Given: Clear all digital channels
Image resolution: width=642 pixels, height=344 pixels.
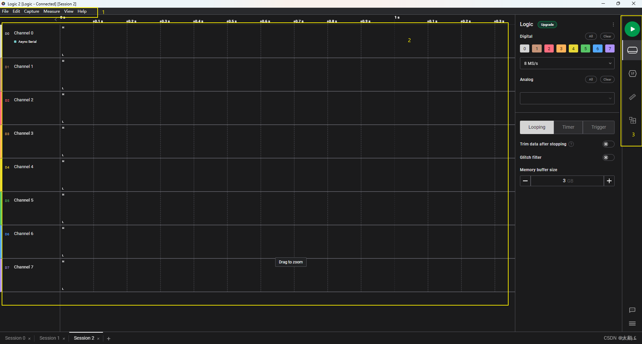Looking at the screenshot, I should point(607,36).
